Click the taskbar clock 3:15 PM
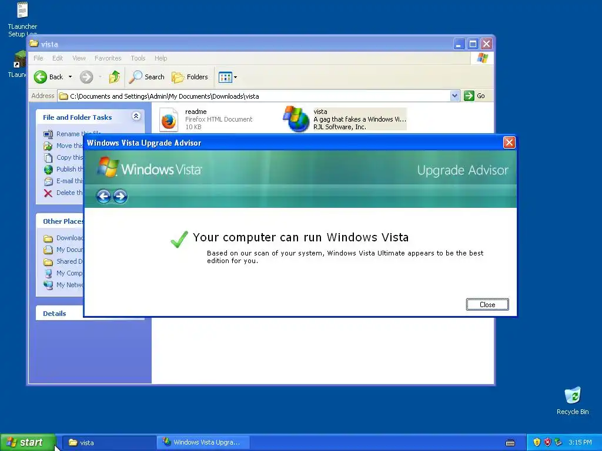 coord(580,443)
